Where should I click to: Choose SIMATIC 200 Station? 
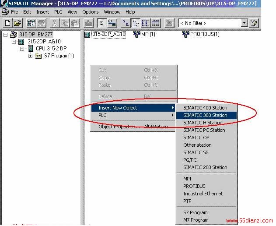(206, 167)
